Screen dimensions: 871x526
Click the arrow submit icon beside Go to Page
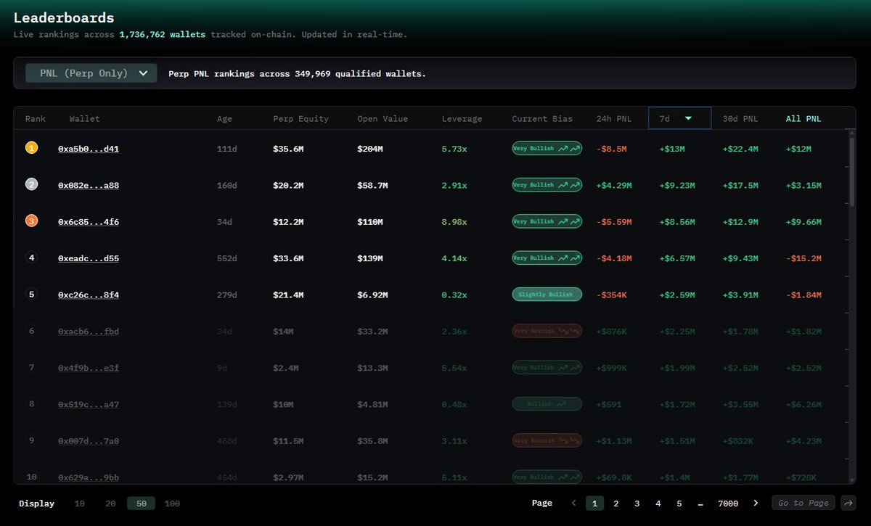pos(848,502)
